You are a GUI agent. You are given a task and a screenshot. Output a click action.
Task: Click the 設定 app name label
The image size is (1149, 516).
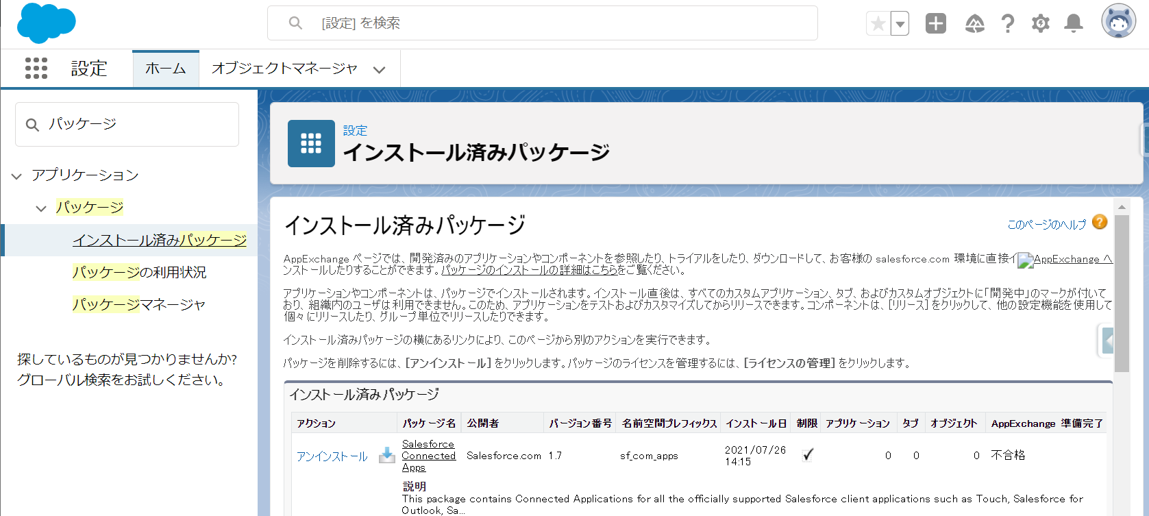[x=89, y=69]
